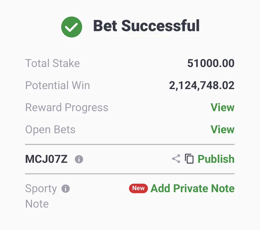Tap the Total Stake label
This screenshot has height=230, width=260.
tap(52, 63)
